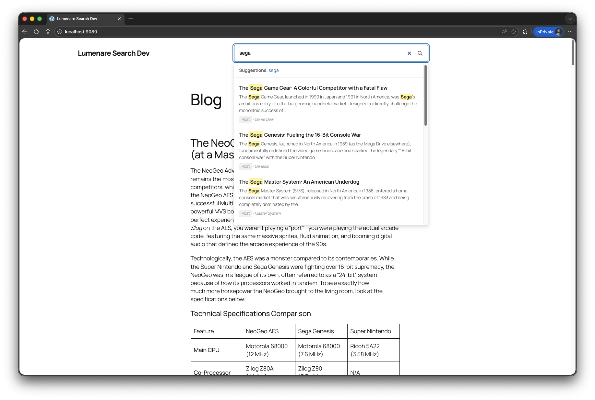Open The Sega Master System result
Screen dimensions: 595x400
pyautogui.click(x=299, y=182)
